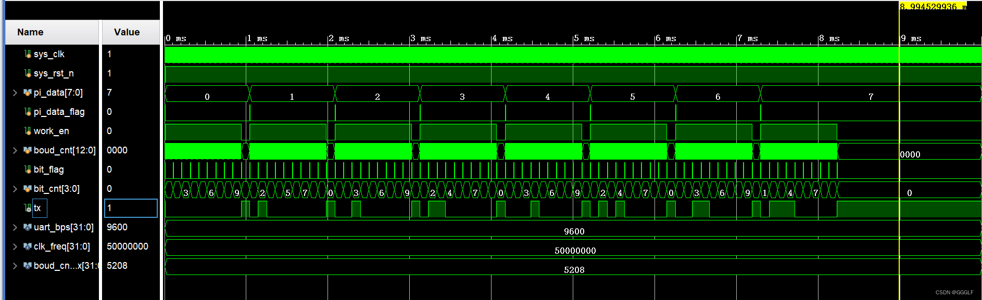The image size is (982, 300).
Task: Click the uart_bps parameter icon
Action: point(28,227)
